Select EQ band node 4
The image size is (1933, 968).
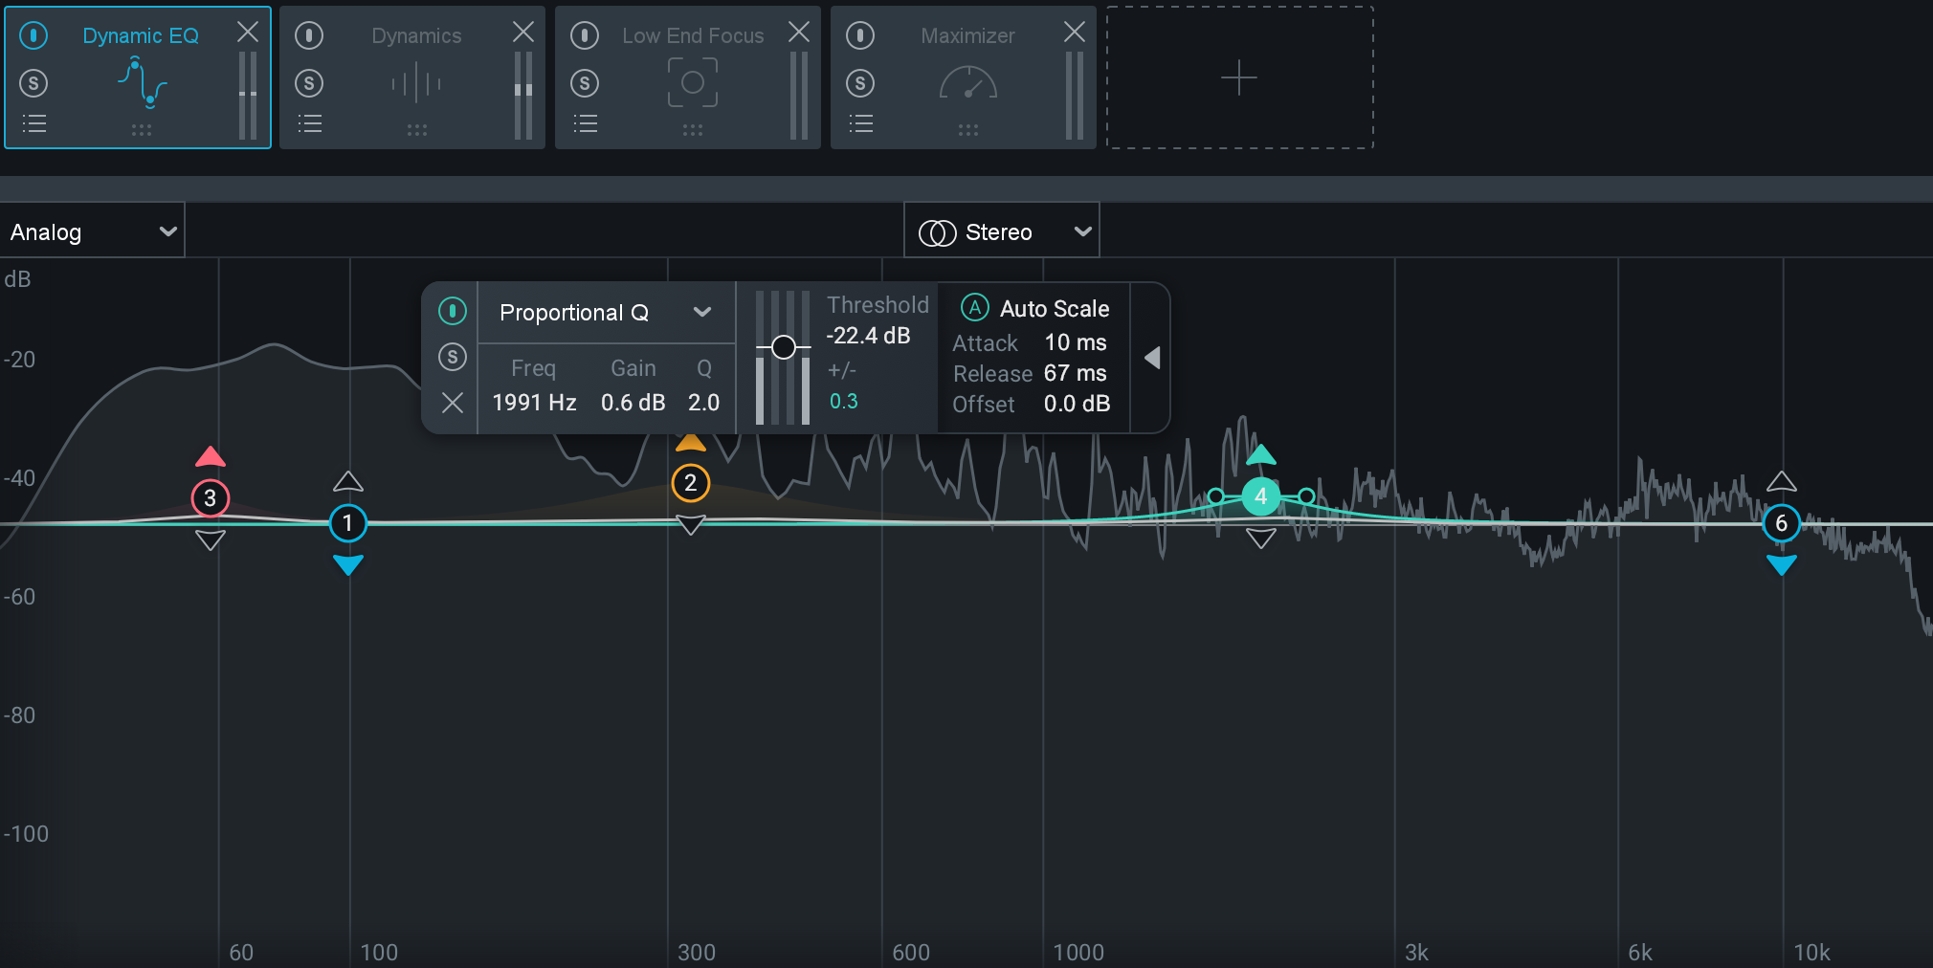[1261, 496]
